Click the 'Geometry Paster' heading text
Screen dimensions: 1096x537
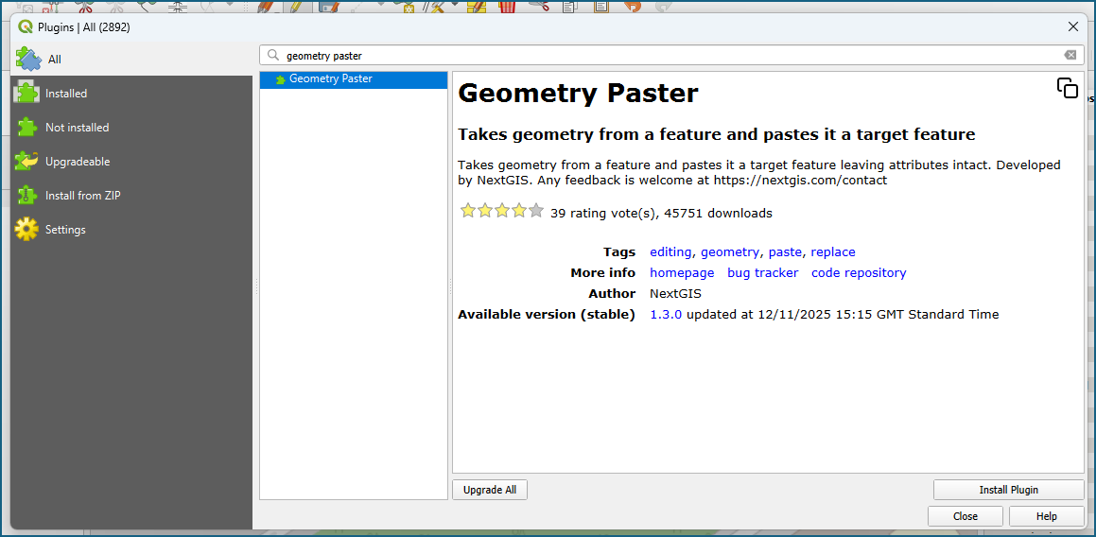tap(578, 94)
